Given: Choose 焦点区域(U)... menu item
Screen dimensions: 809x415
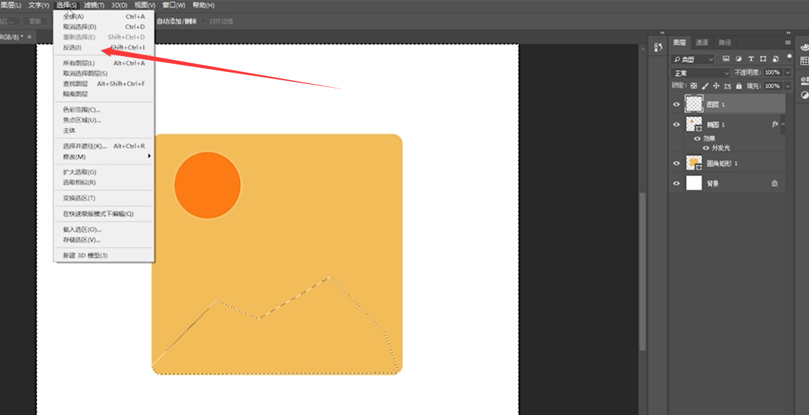Looking at the screenshot, I should (104, 120).
